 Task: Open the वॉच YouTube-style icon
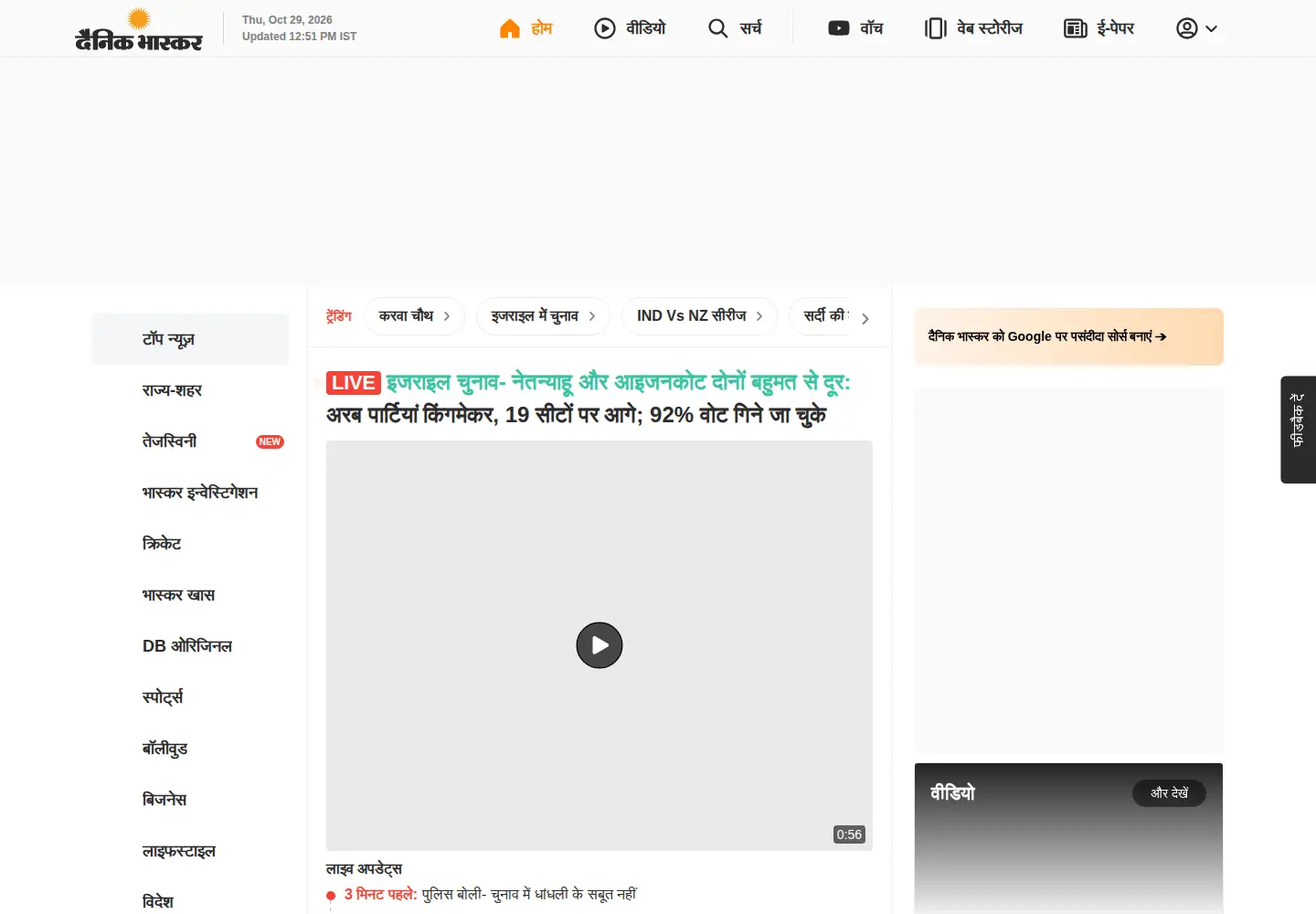[839, 28]
